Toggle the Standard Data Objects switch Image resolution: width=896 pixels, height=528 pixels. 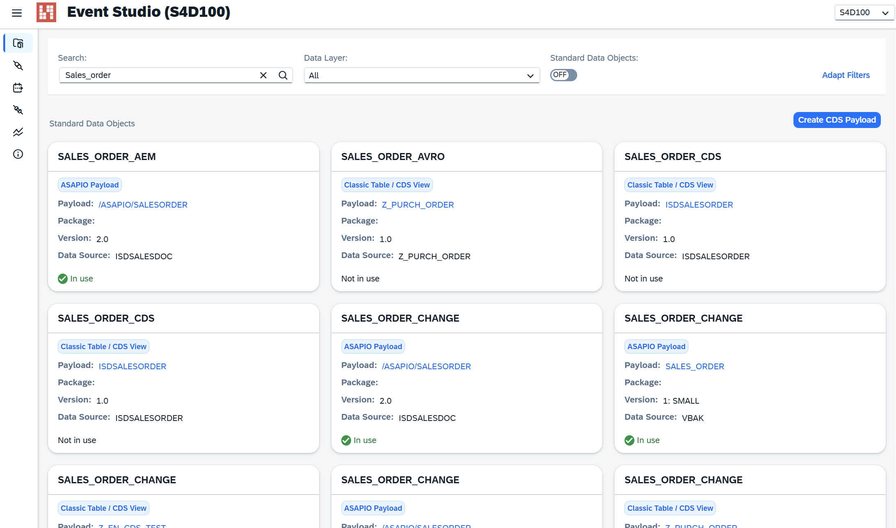pos(563,75)
